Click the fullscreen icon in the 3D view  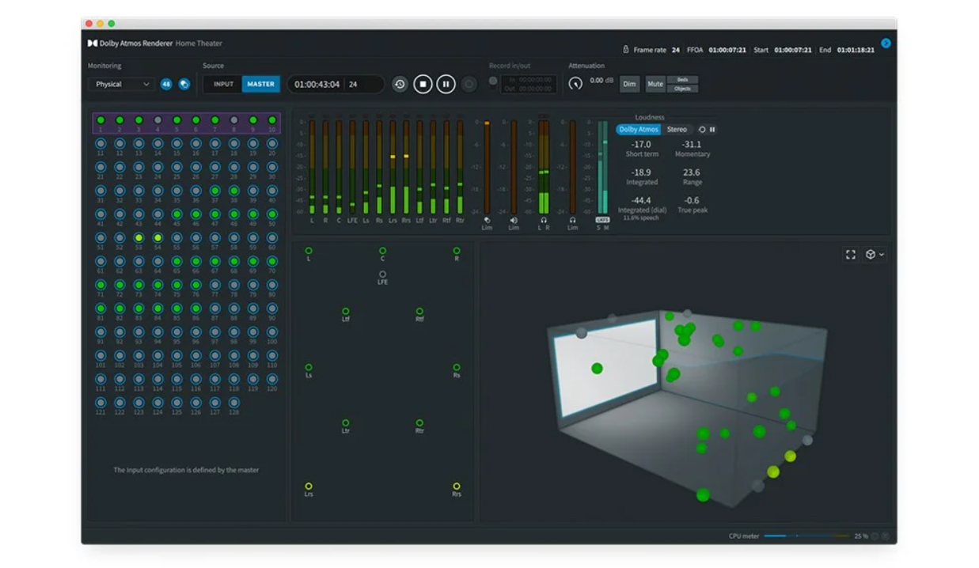pyautogui.click(x=851, y=255)
